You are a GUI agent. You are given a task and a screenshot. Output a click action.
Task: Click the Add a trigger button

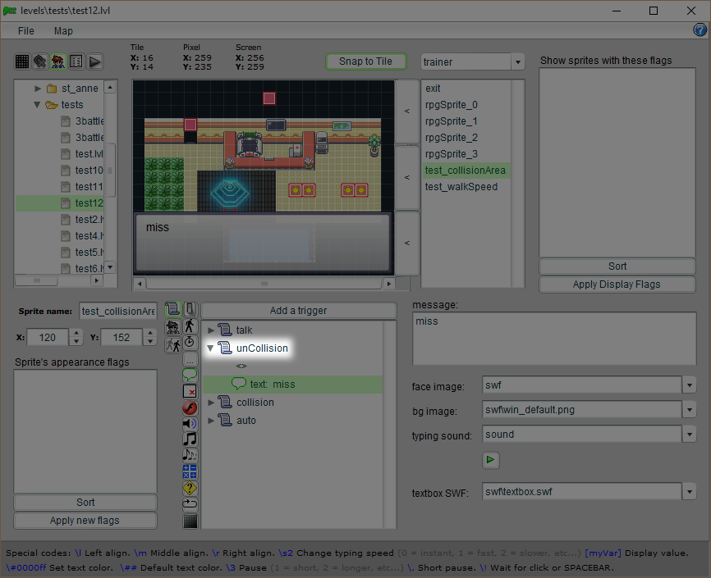[x=298, y=311]
